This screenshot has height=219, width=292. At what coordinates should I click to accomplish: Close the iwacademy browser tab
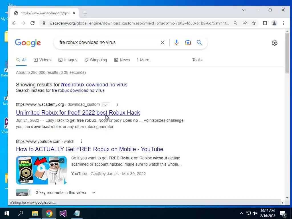(x=74, y=13)
